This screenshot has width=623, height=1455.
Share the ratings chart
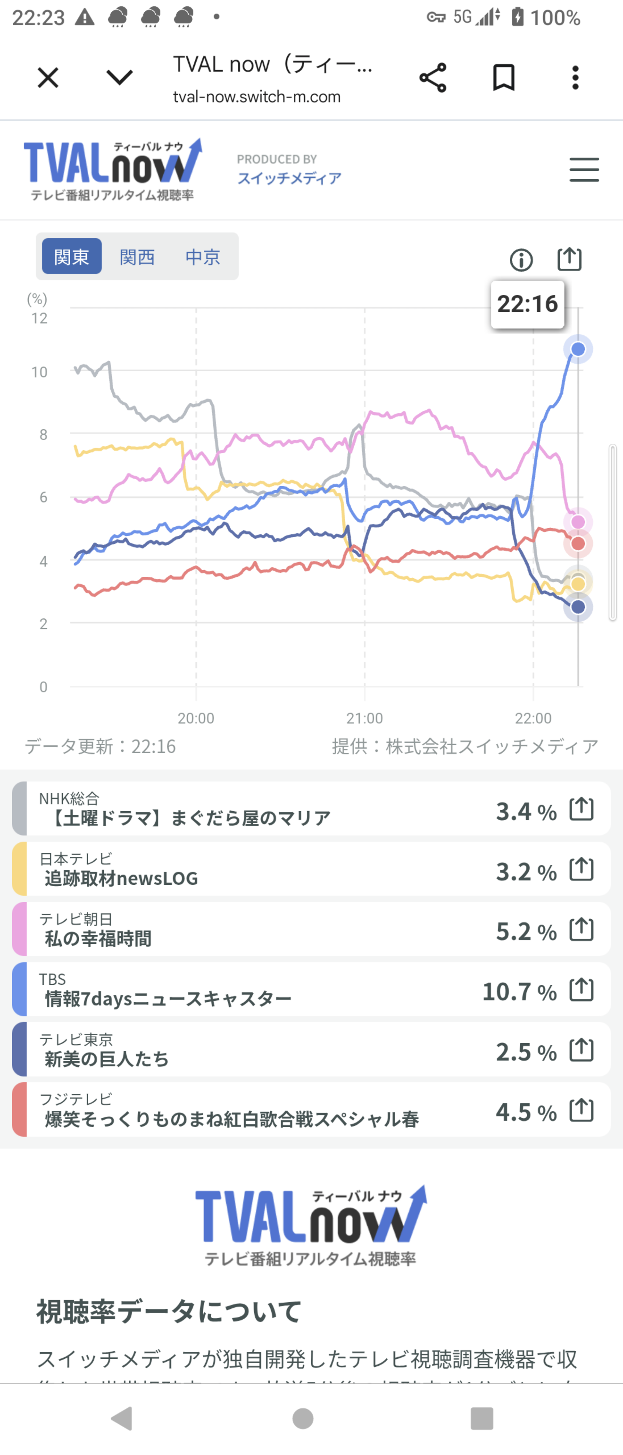(x=569, y=259)
